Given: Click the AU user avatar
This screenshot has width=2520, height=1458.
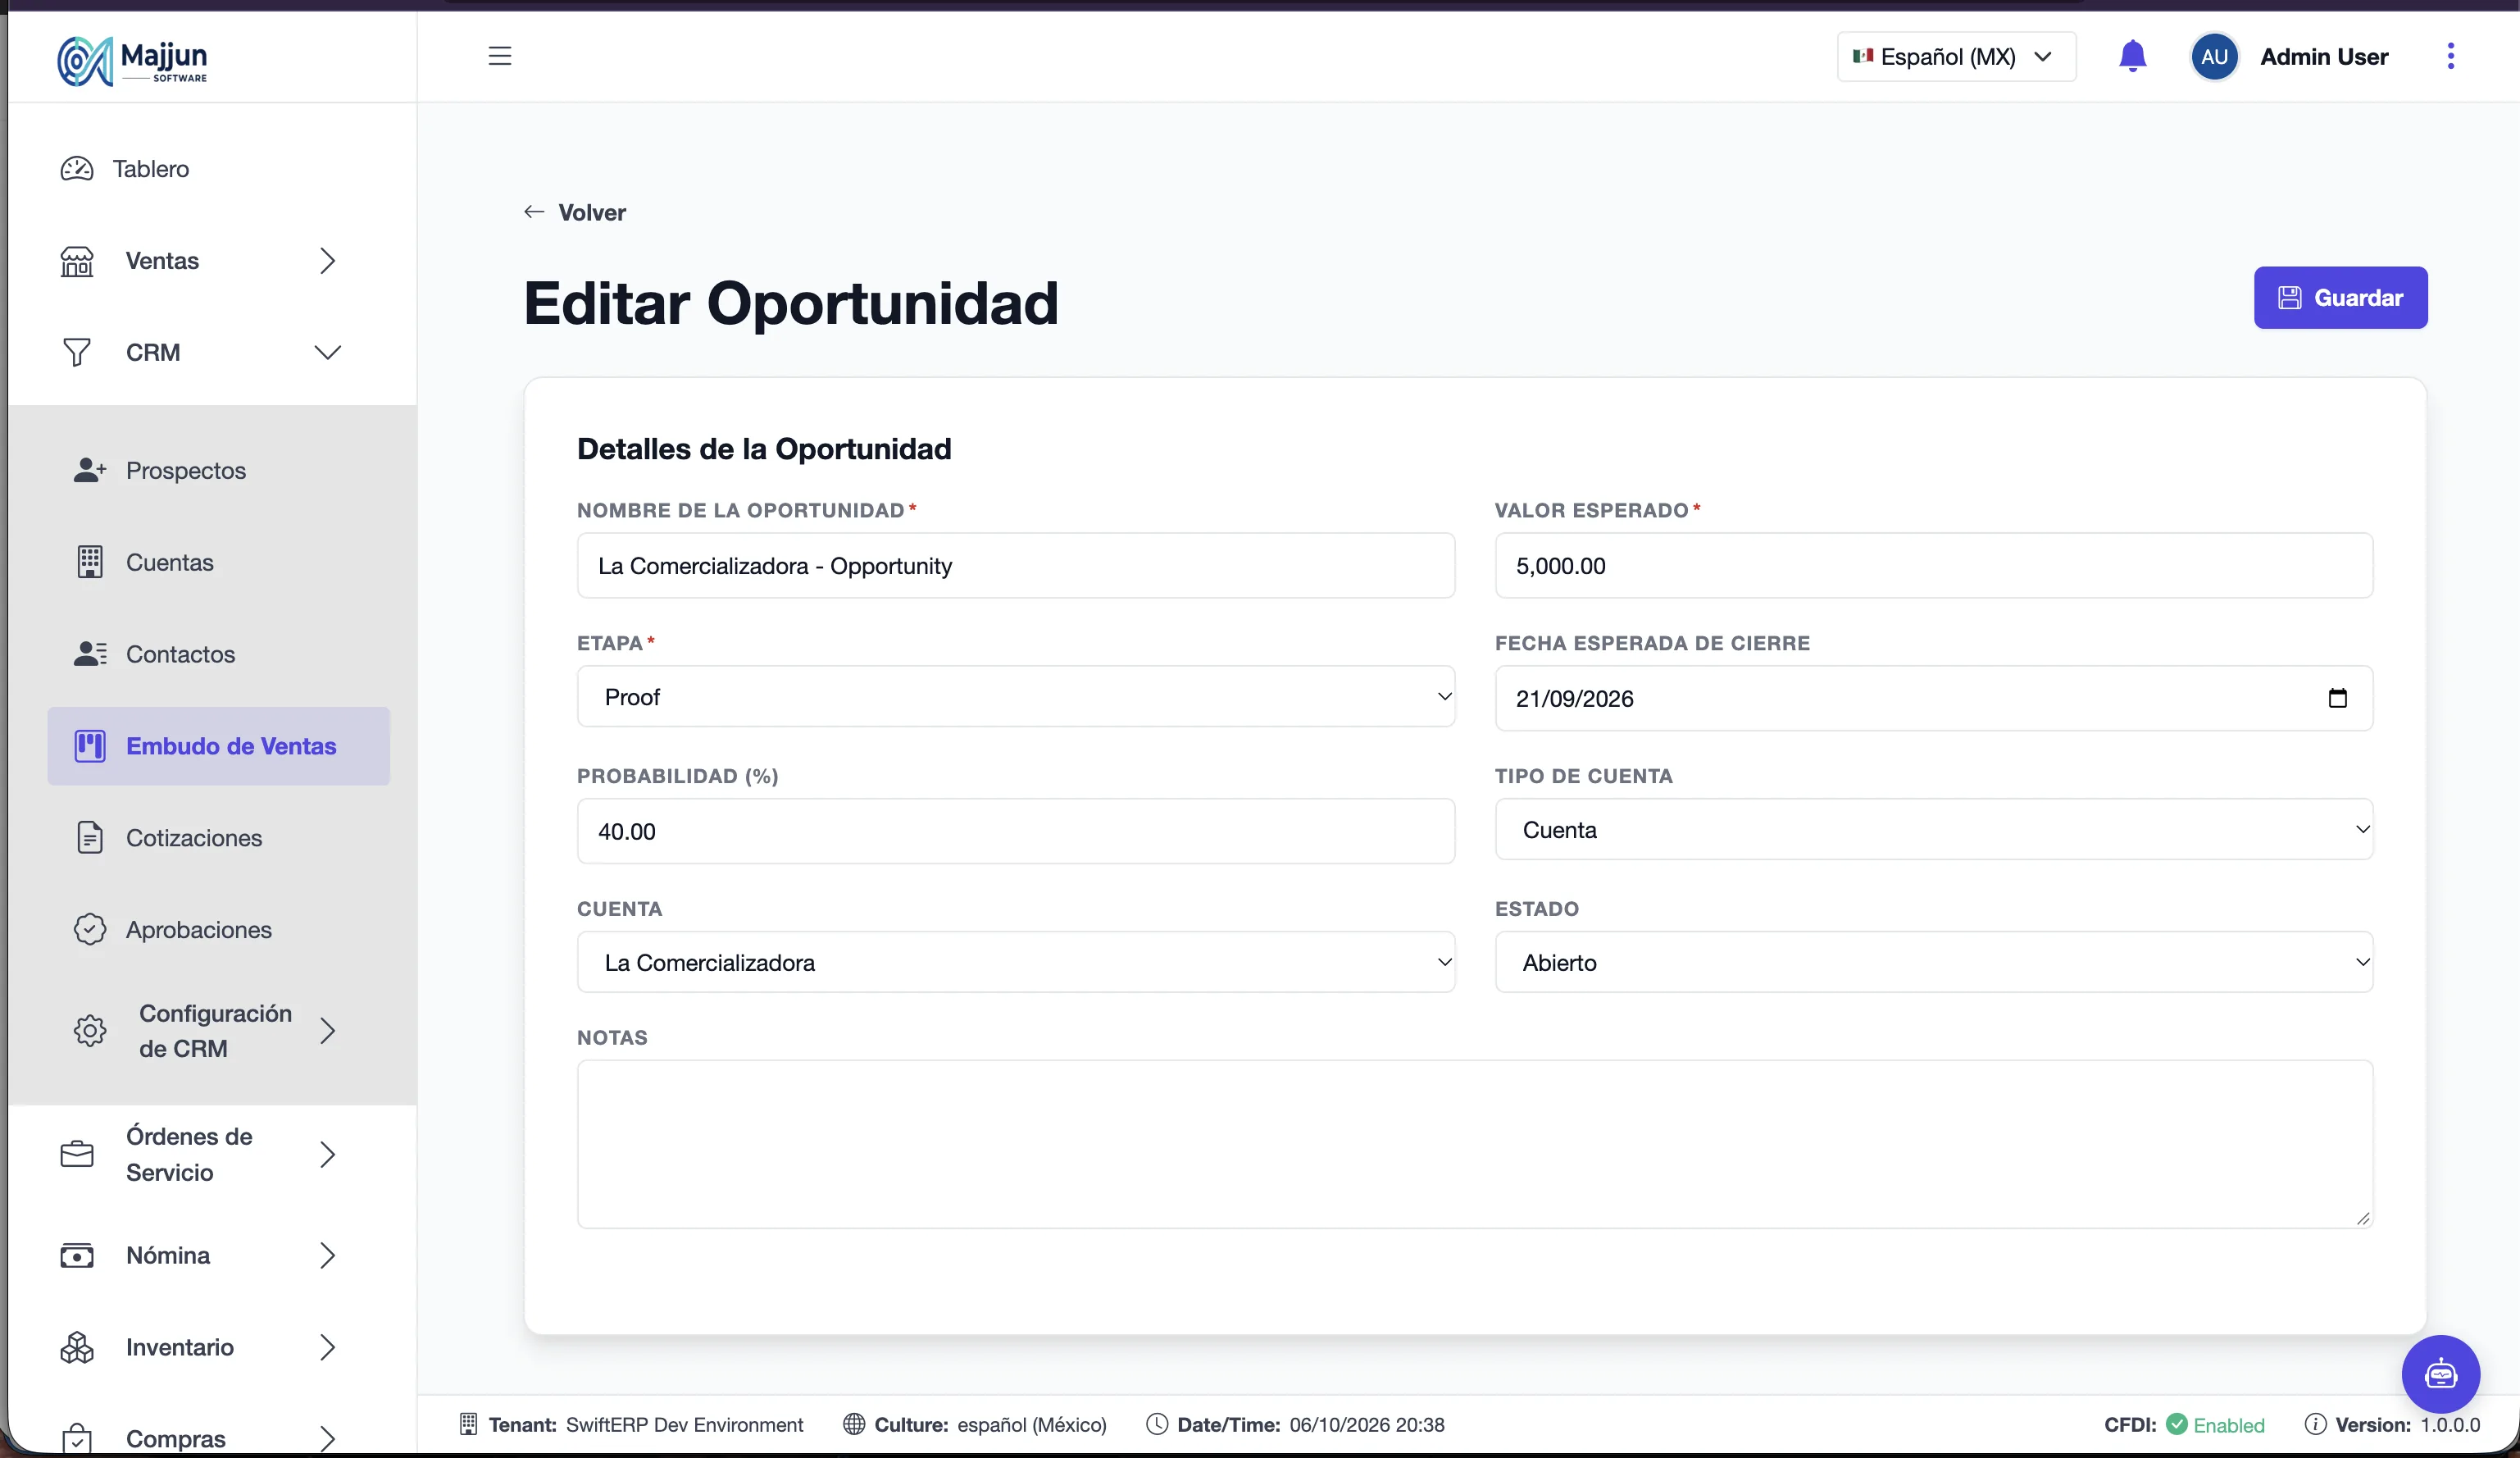Looking at the screenshot, I should pyautogui.click(x=2214, y=57).
